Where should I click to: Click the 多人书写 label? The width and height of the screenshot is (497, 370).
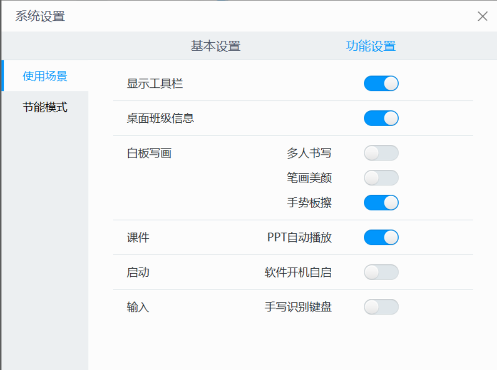click(309, 153)
